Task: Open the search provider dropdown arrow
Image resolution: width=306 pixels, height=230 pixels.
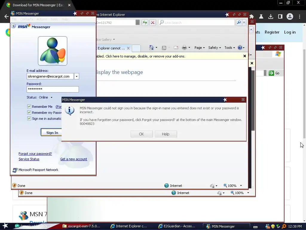Action: (x=244, y=22)
